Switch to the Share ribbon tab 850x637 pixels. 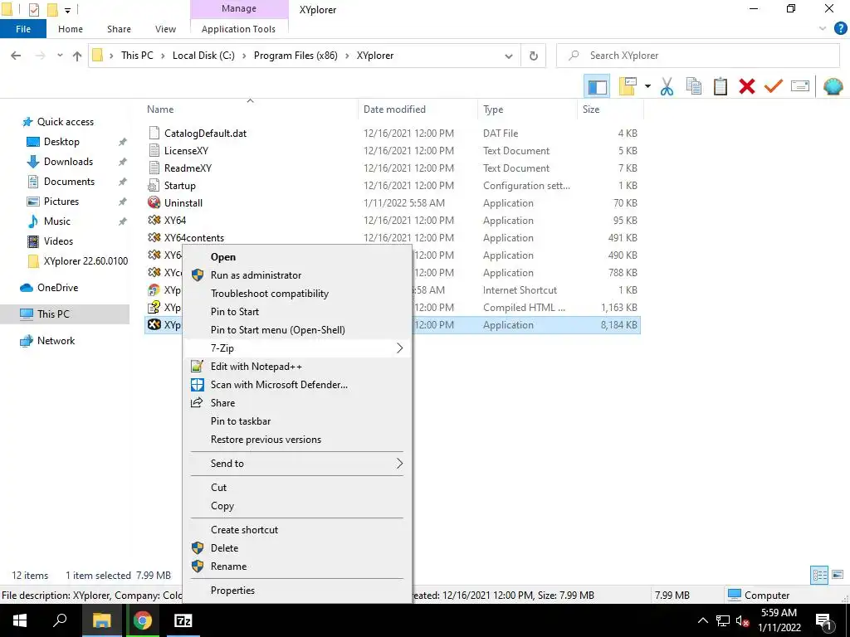[x=119, y=29]
